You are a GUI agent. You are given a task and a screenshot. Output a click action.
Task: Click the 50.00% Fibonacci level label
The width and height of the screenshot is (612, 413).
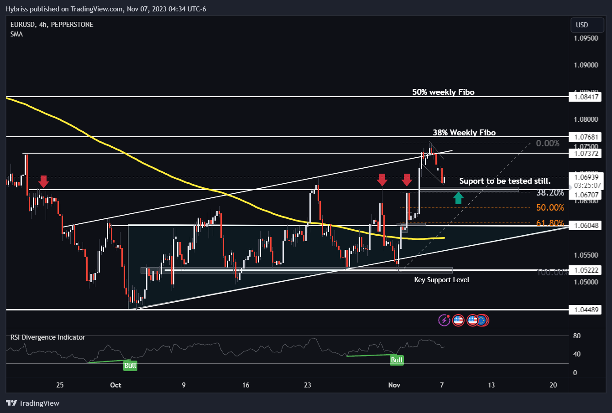point(550,208)
